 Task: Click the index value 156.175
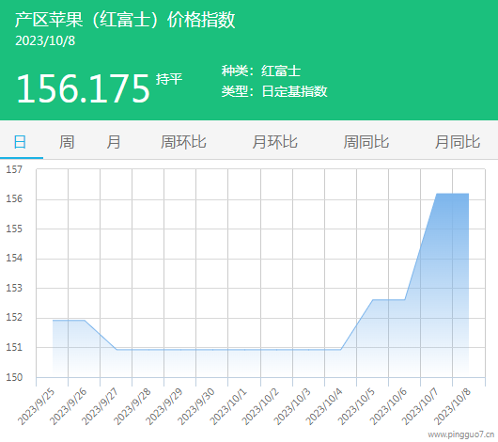point(83,88)
